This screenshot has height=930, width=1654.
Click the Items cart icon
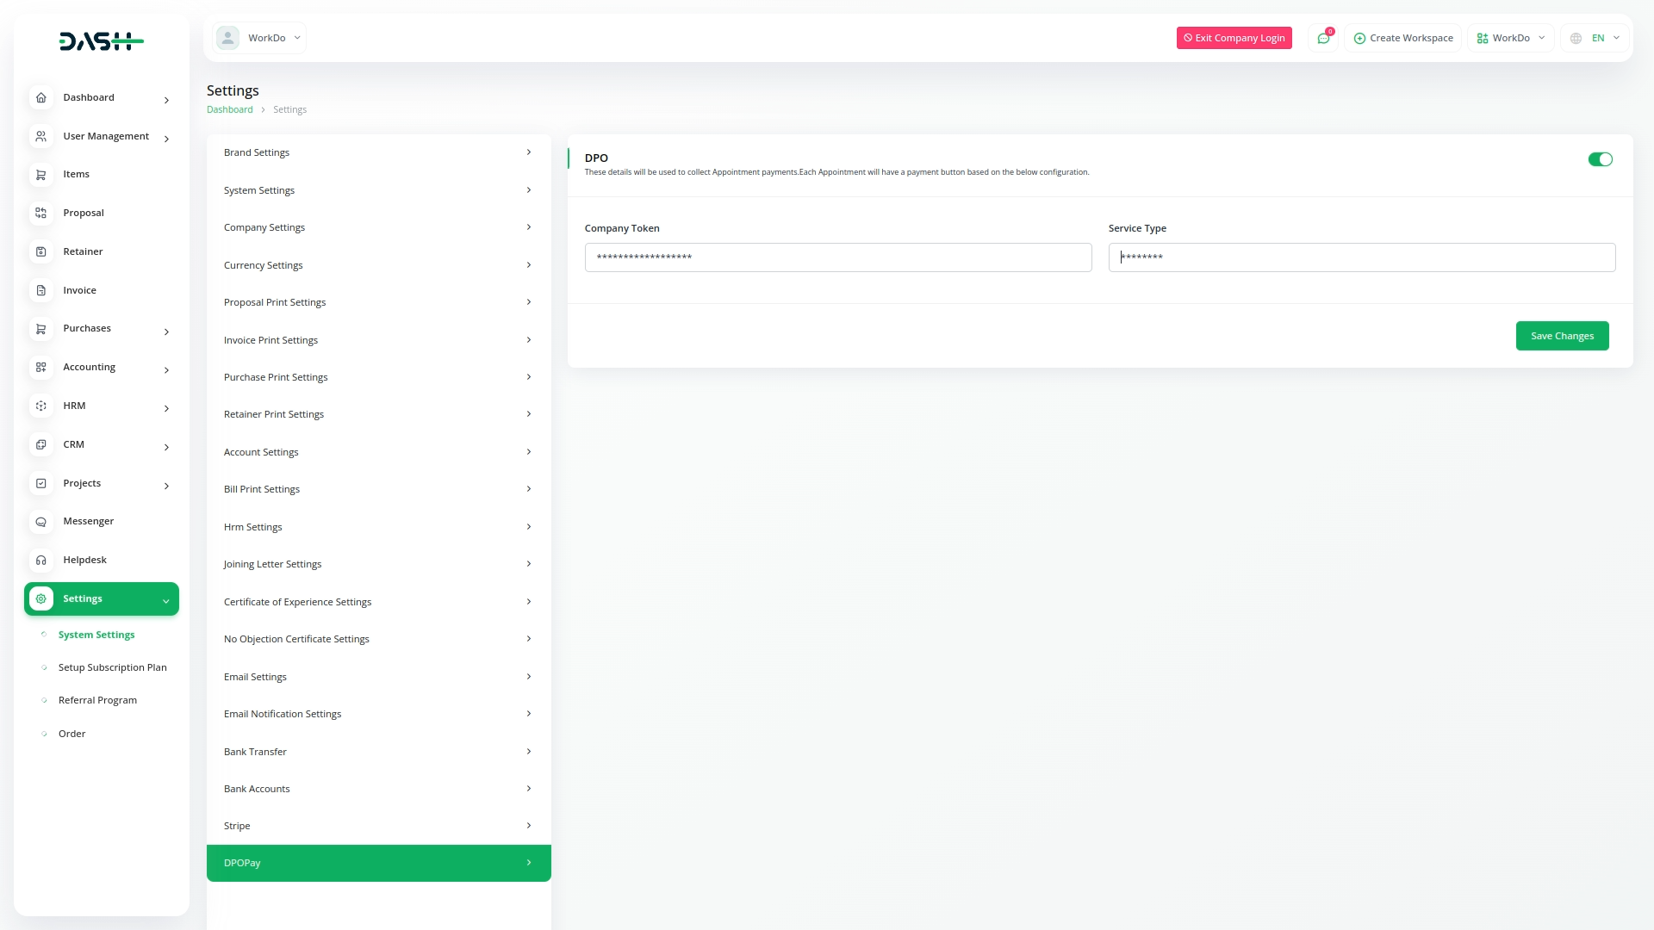click(40, 175)
